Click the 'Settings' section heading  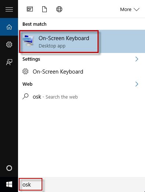point(31,59)
